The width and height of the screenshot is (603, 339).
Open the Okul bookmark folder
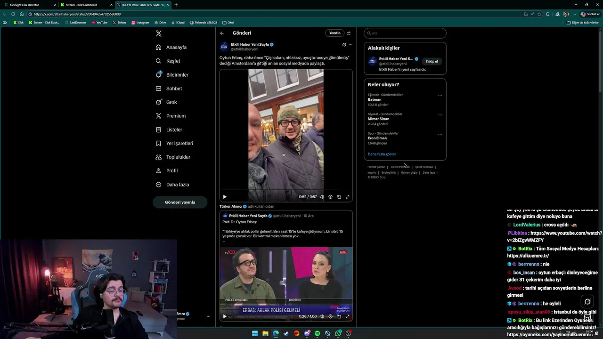[x=228, y=23]
